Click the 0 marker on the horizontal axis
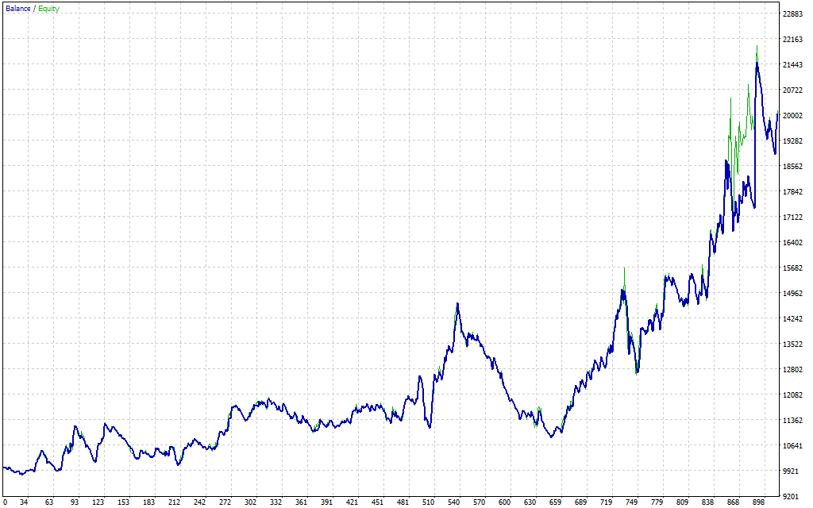 pos(6,502)
